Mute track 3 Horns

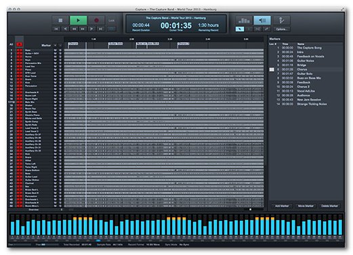(x=55, y=57)
